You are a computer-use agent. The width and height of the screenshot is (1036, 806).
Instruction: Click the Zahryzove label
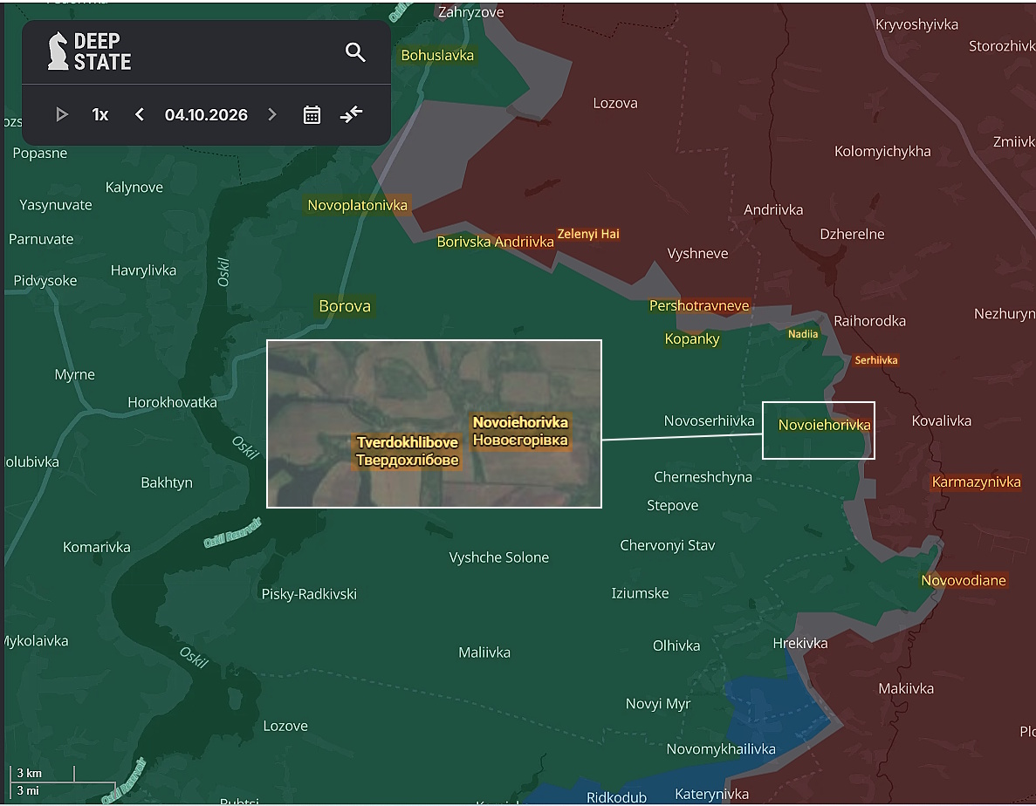[x=471, y=12]
